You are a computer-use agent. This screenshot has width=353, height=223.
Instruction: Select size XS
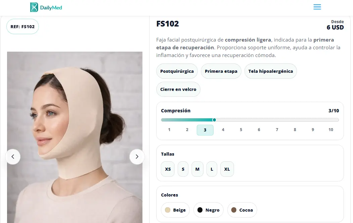168,169
